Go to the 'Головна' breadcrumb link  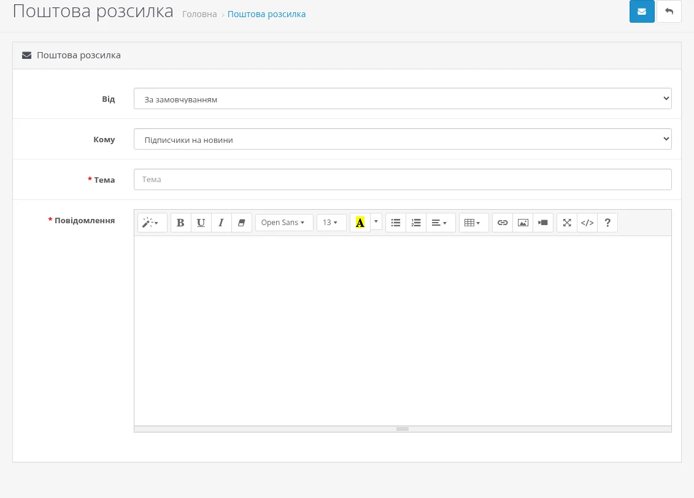coord(199,14)
